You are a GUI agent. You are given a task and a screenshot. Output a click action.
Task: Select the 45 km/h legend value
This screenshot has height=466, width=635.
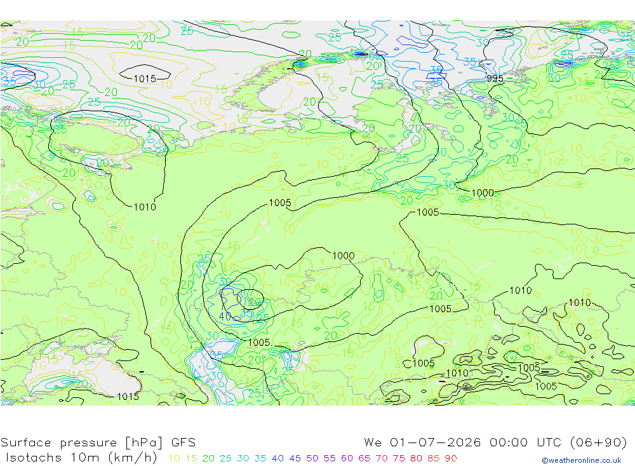click(x=295, y=458)
